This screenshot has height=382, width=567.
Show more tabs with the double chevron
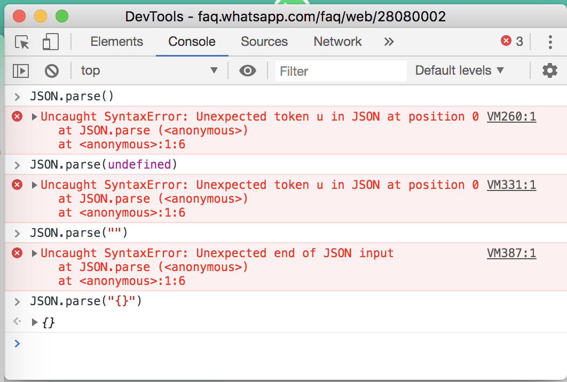coord(389,42)
